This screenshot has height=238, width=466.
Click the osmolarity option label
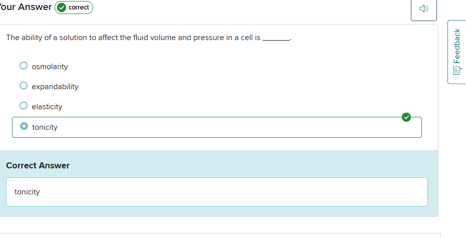(x=50, y=67)
